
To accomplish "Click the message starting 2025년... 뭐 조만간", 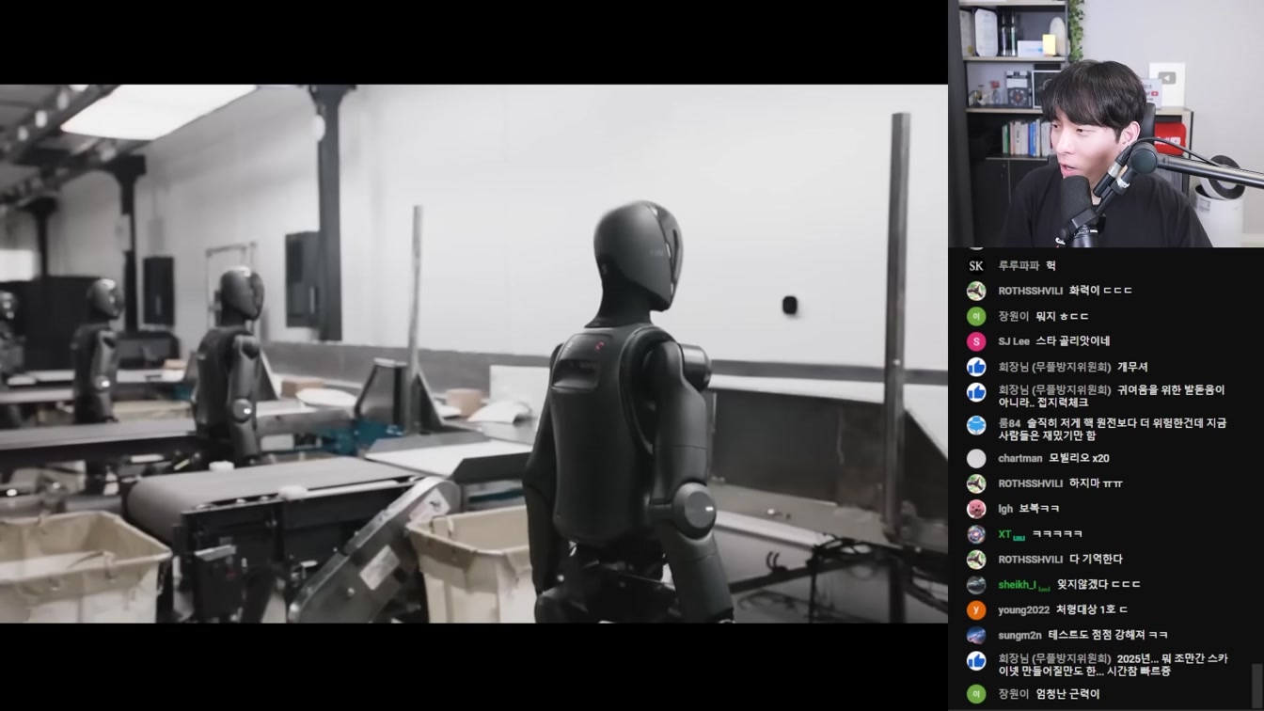I will 1113,665.
